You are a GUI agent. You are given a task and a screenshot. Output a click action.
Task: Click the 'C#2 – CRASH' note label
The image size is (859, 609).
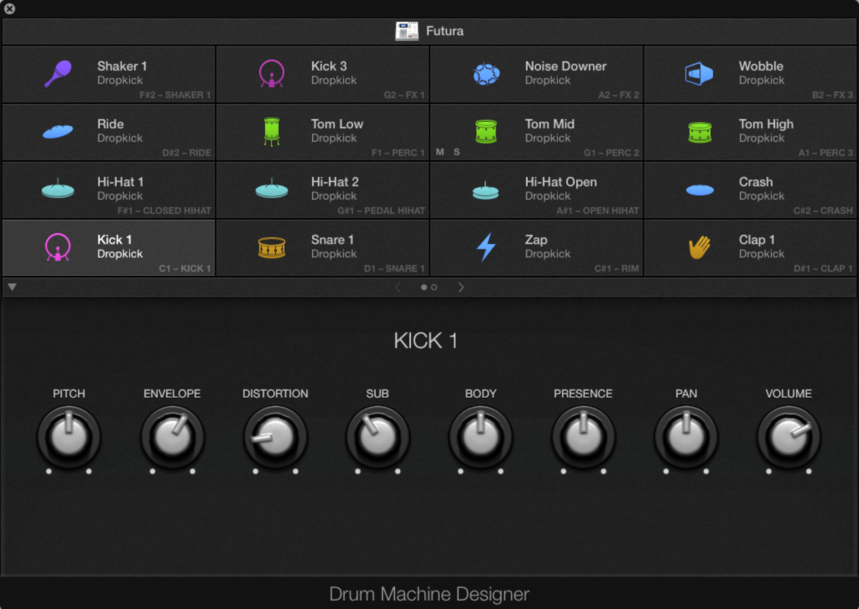(823, 211)
